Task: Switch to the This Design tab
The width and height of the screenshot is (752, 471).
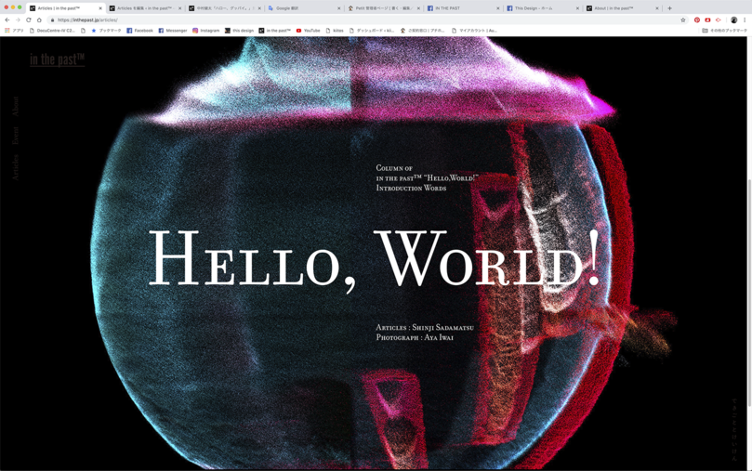Action: coord(539,8)
